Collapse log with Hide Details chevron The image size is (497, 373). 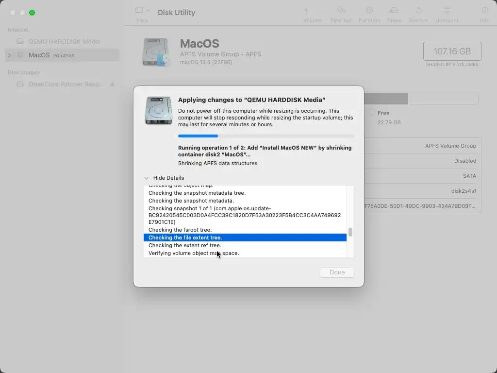click(x=146, y=178)
